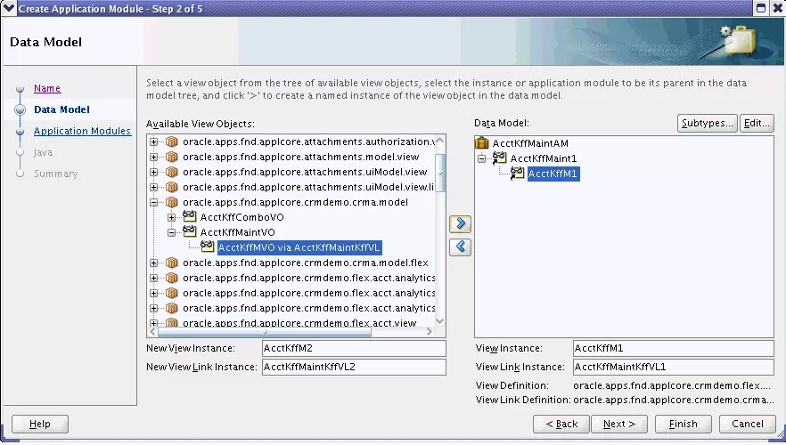The height and width of the screenshot is (445, 786).
Task: Click the New View Link Instance field
Action: [x=354, y=367]
